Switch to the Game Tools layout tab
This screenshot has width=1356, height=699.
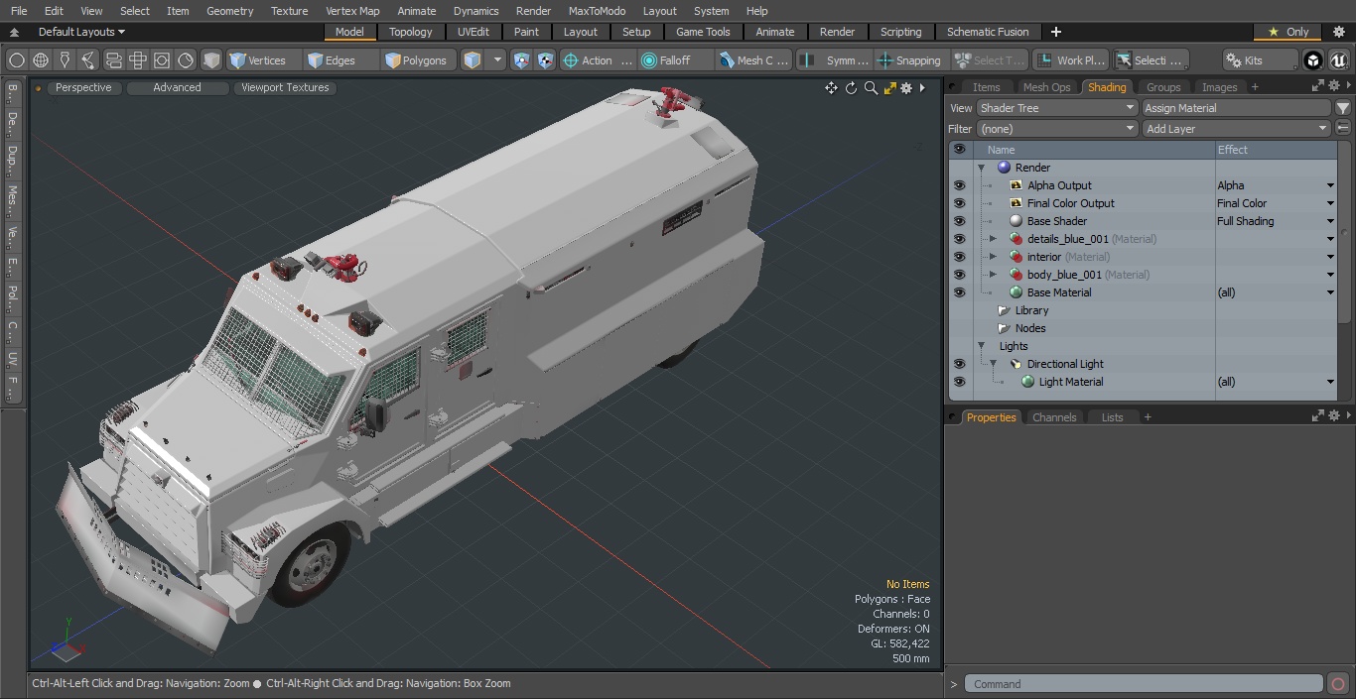(703, 32)
